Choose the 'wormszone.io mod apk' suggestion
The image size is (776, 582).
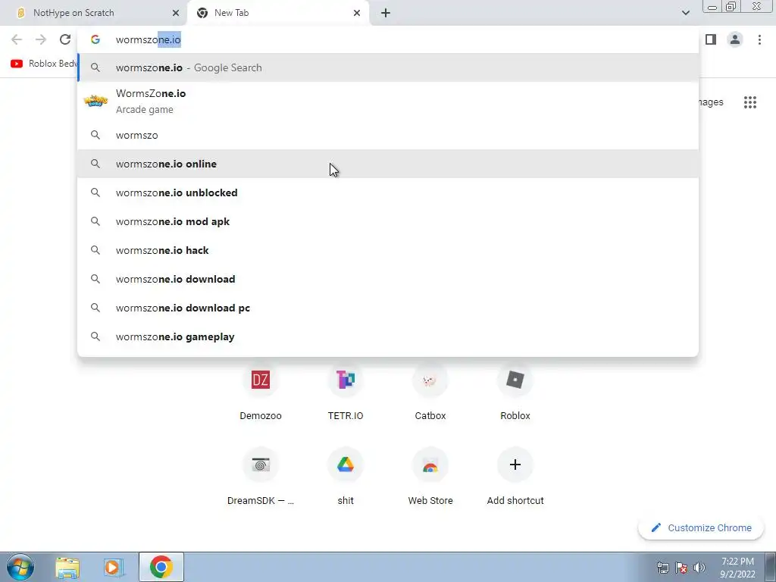click(x=388, y=221)
